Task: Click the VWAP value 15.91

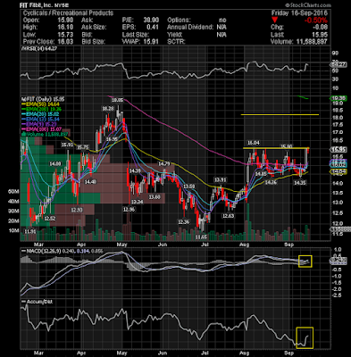Action: pos(150,42)
